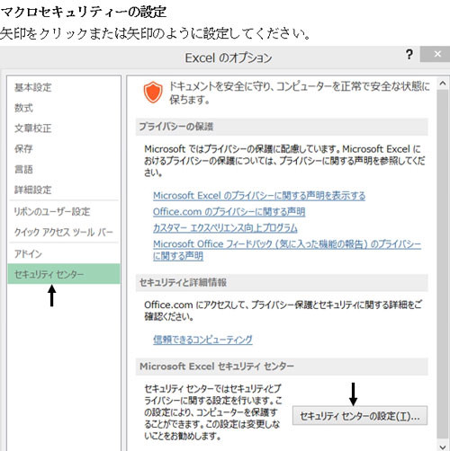Open Microsoft Excel privacy statement link

(x=259, y=196)
